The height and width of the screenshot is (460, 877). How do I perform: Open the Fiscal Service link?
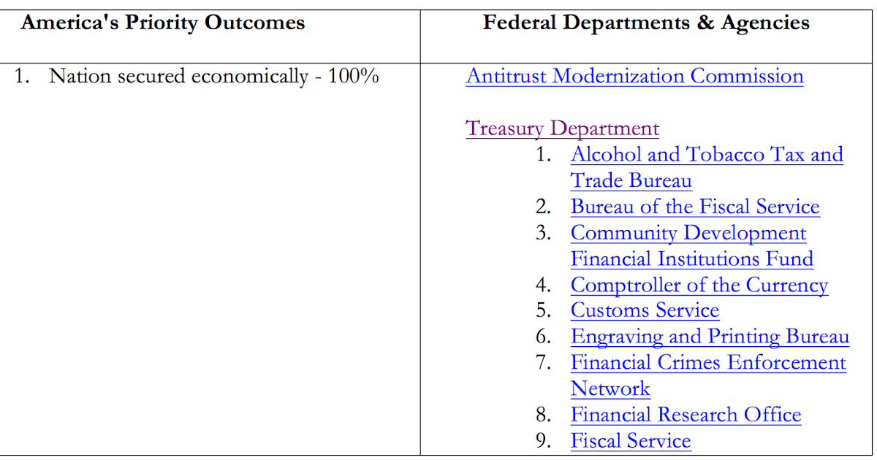pyautogui.click(x=631, y=441)
